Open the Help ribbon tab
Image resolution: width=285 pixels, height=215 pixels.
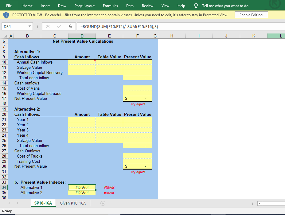pos(181,6)
